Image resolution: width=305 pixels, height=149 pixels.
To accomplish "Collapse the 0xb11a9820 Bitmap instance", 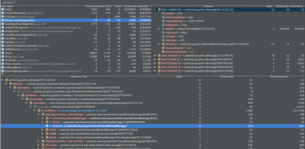I will pyautogui.click(x=155, y=9).
